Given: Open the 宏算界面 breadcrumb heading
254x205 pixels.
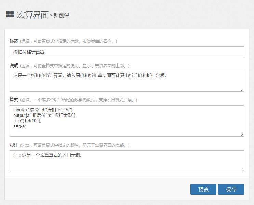Looking at the screenshot, I should 32,15.
